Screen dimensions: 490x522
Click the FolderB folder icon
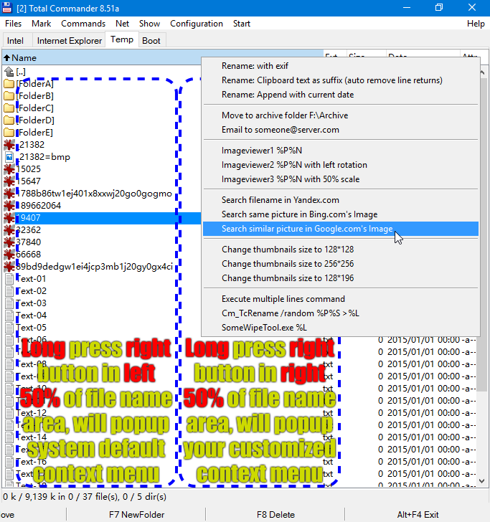(9, 96)
